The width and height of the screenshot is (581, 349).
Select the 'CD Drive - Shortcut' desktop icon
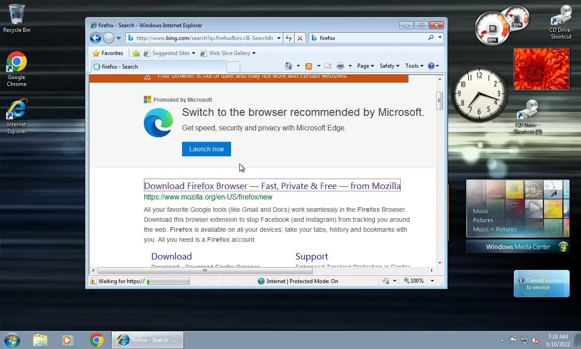[561, 22]
